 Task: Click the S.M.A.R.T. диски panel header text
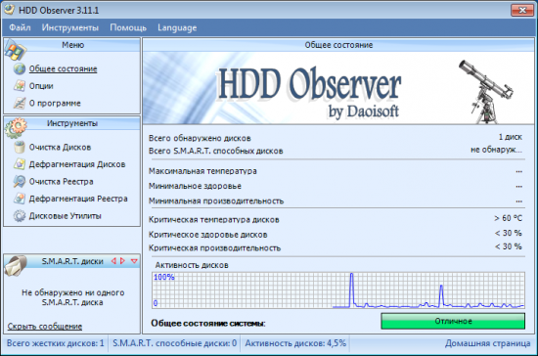(72, 261)
